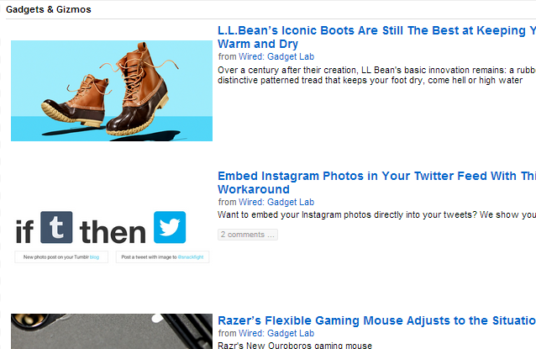Open the Razer's Flexible Gaming Mouse article headline
This screenshot has height=349, width=536.
(376, 320)
